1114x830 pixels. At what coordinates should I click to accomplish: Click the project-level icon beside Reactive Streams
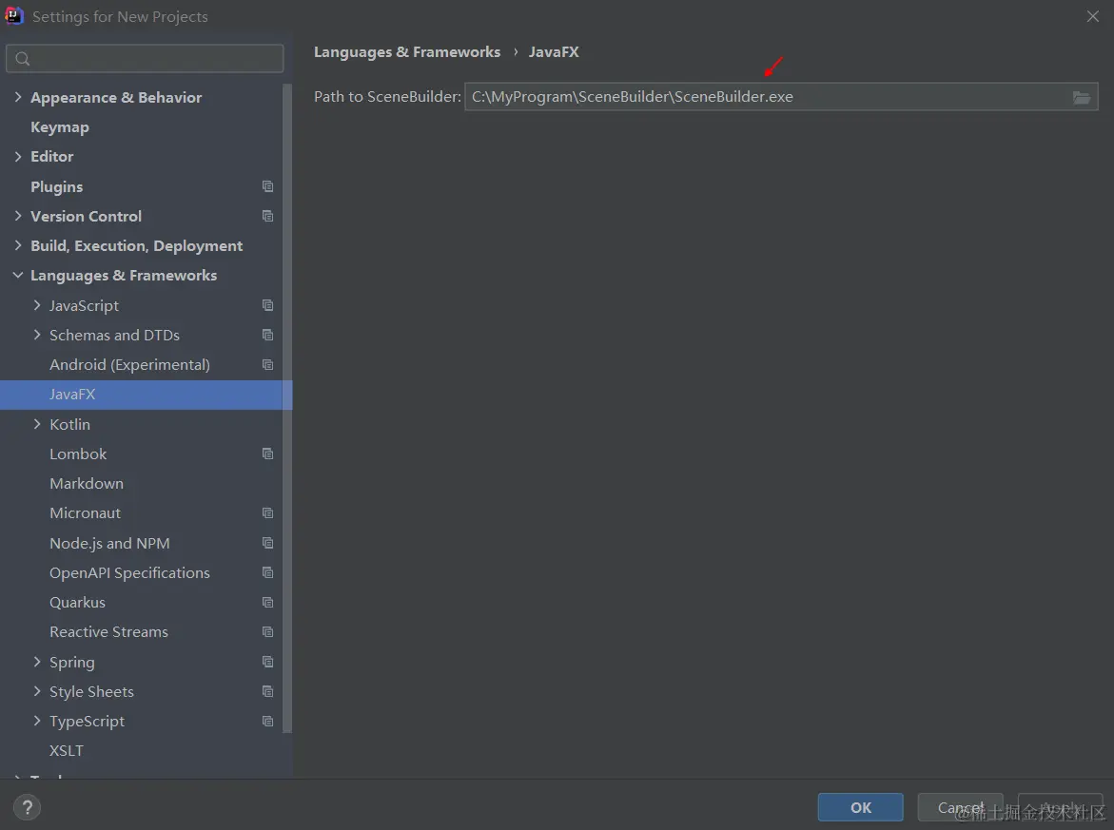click(268, 632)
